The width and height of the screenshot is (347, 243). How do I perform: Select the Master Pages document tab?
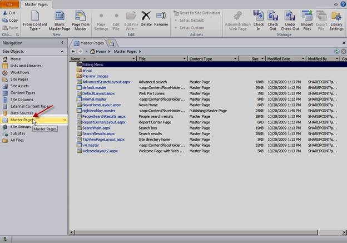tap(89, 43)
